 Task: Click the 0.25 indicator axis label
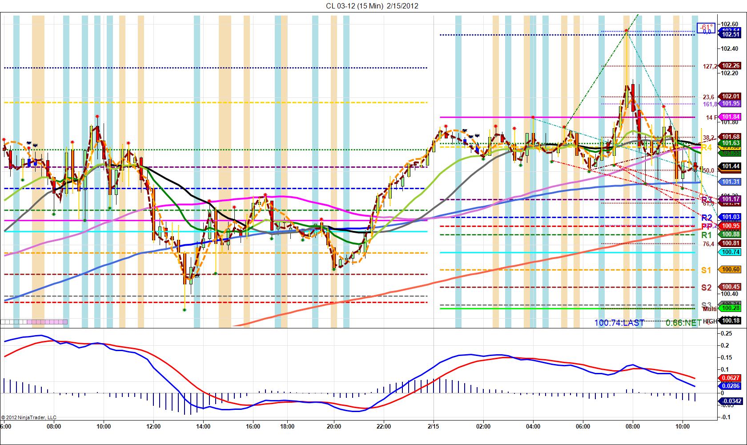pyautogui.click(x=726, y=333)
